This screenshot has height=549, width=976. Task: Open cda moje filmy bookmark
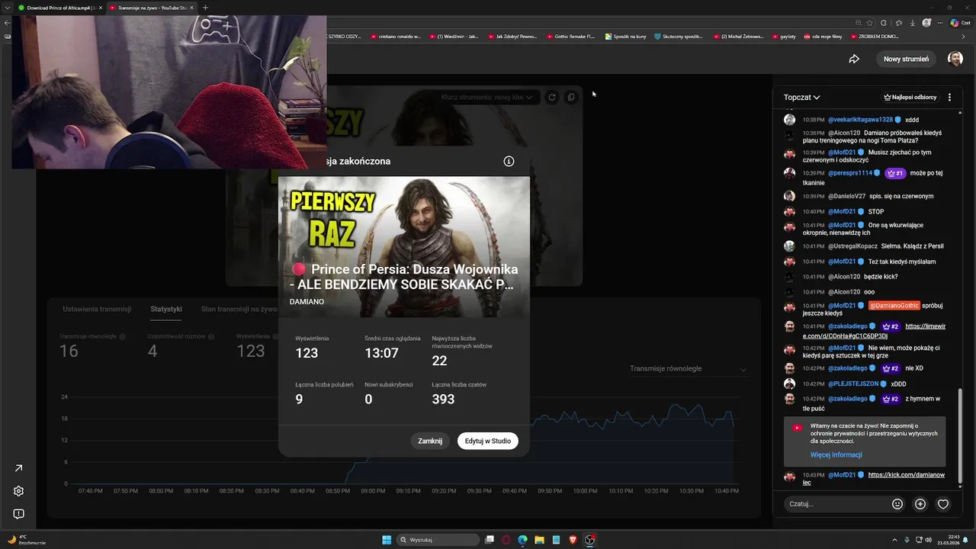[x=823, y=36]
